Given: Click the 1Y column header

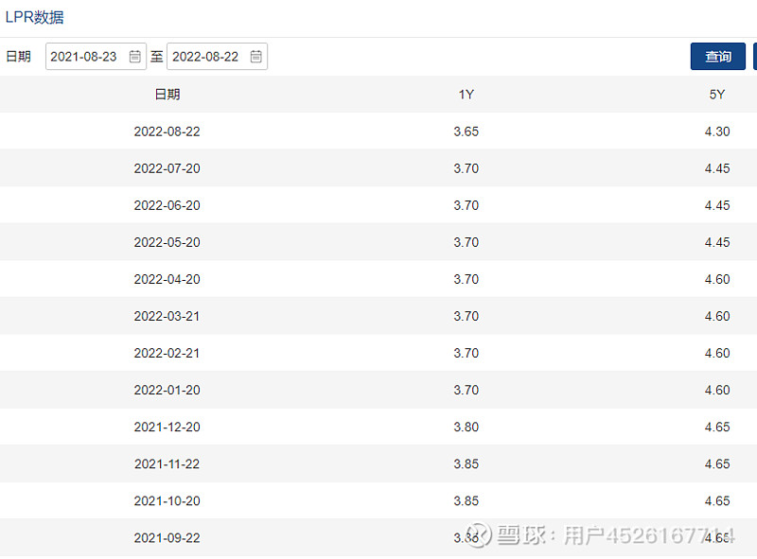Looking at the screenshot, I should tap(466, 95).
